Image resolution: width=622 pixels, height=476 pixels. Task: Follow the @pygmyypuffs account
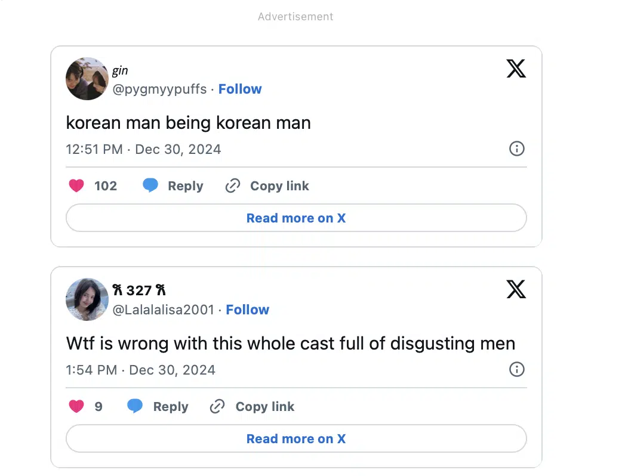(240, 89)
